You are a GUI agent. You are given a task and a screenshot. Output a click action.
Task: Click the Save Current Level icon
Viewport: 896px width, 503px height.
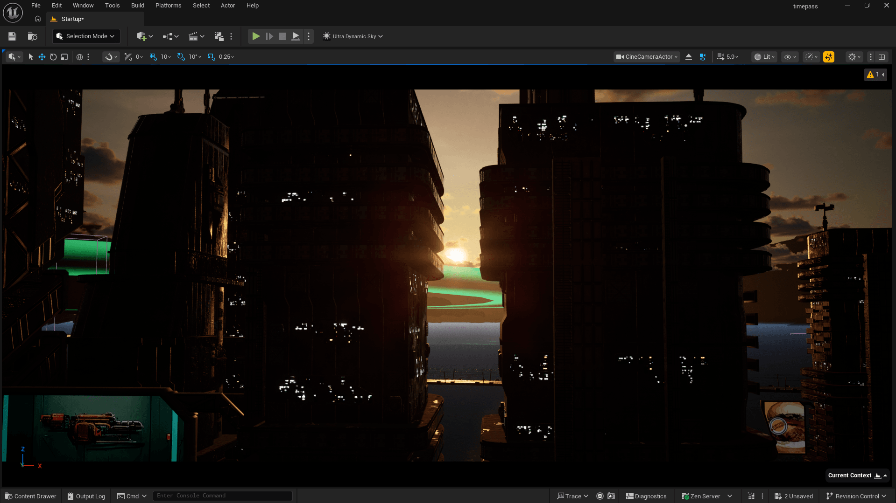pos(12,36)
